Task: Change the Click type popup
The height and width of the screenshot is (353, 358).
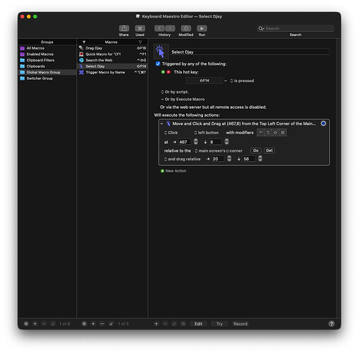Action: [171, 133]
